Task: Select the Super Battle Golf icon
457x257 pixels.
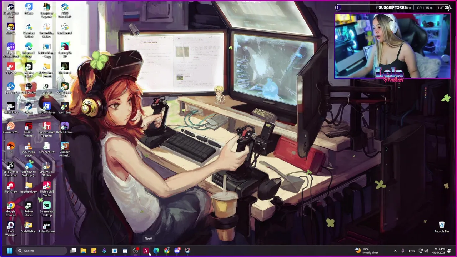Action: pos(65,90)
